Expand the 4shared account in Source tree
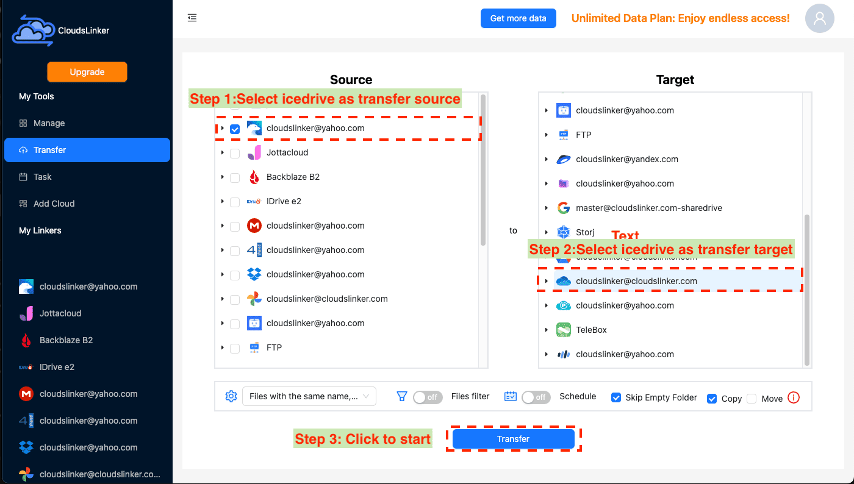854x484 pixels. click(223, 250)
